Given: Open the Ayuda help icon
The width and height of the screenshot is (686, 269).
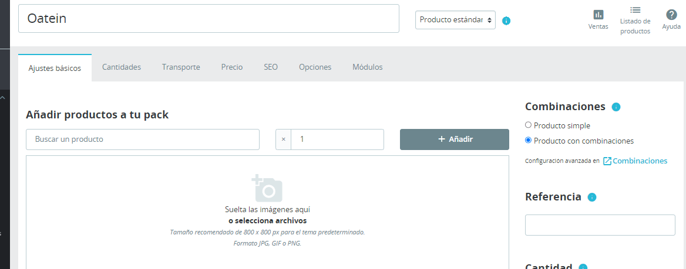Looking at the screenshot, I should click(671, 15).
